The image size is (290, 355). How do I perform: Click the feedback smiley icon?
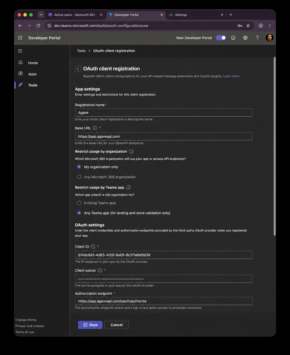233,38
